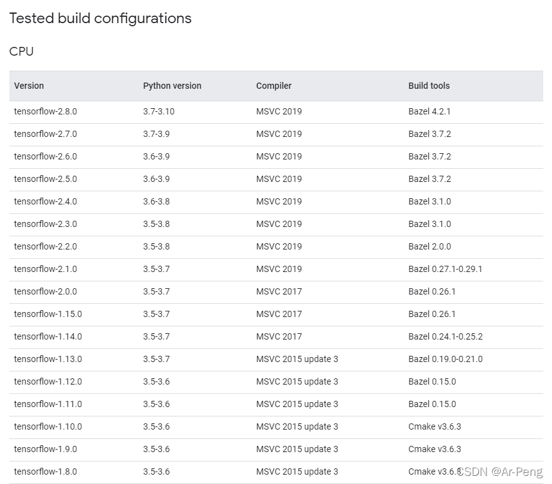Image resolution: width=552 pixels, height=484 pixels.
Task: Select the tensorflow-1.14.0 cell
Action: 48,337
